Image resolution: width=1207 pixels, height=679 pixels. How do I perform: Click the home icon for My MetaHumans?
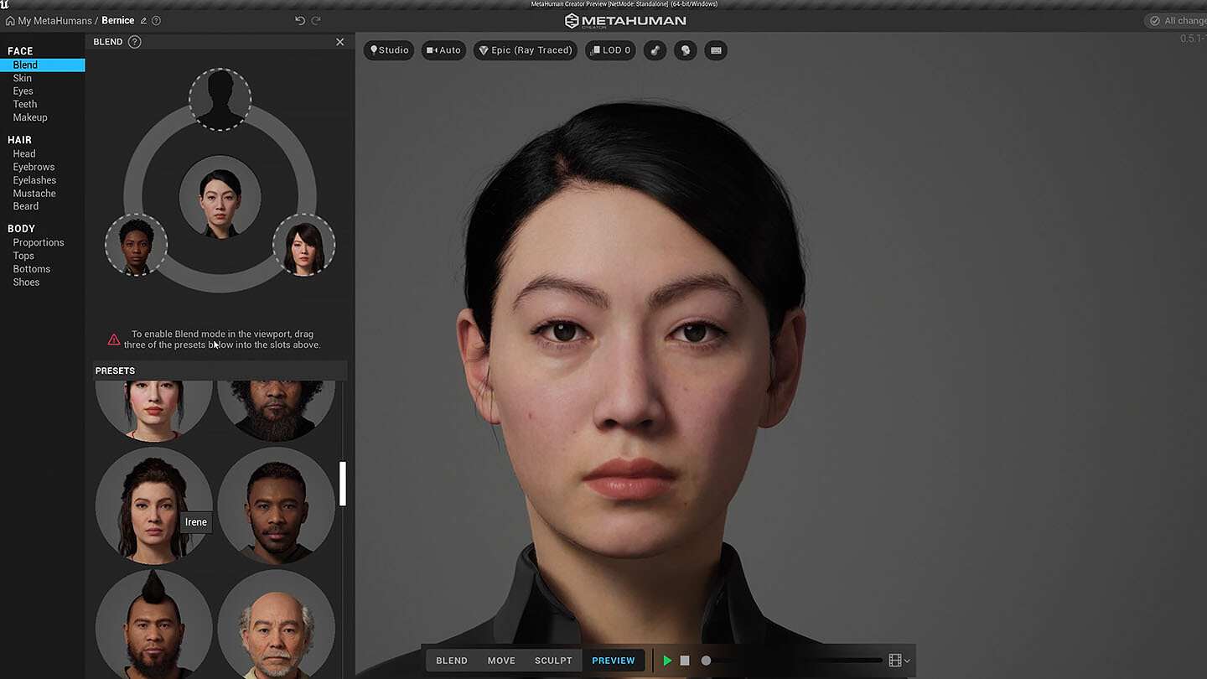pyautogui.click(x=10, y=21)
